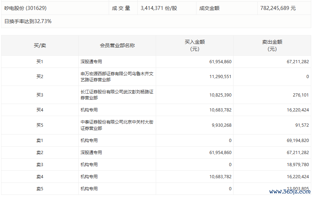The width and height of the screenshot is (313, 197).
Task: Click the 买/卖 column header
Action: coord(40,45)
